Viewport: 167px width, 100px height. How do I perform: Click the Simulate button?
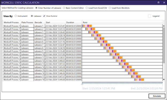click(x=157, y=96)
